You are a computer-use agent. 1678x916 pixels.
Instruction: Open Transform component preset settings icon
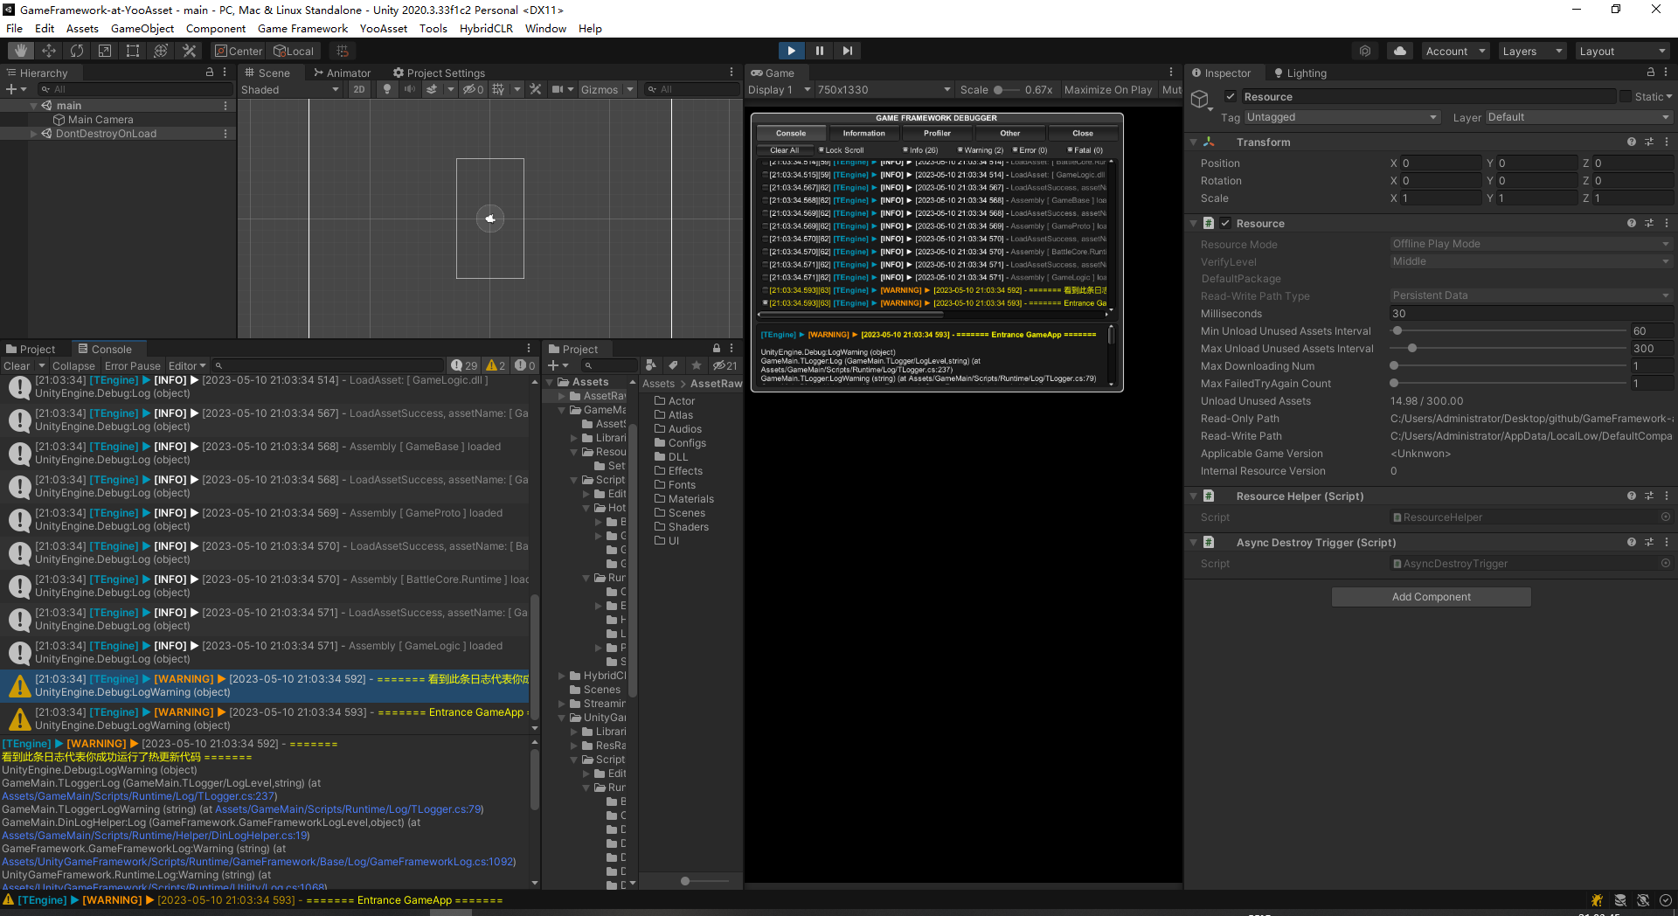(1649, 142)
